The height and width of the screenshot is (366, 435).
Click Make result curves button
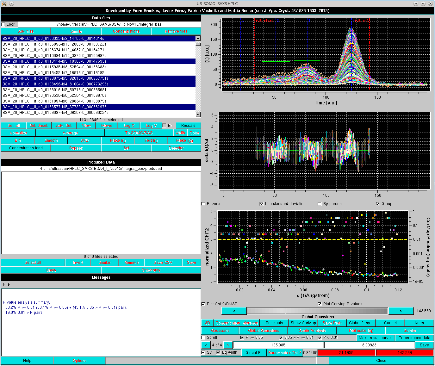coord(376,338)
